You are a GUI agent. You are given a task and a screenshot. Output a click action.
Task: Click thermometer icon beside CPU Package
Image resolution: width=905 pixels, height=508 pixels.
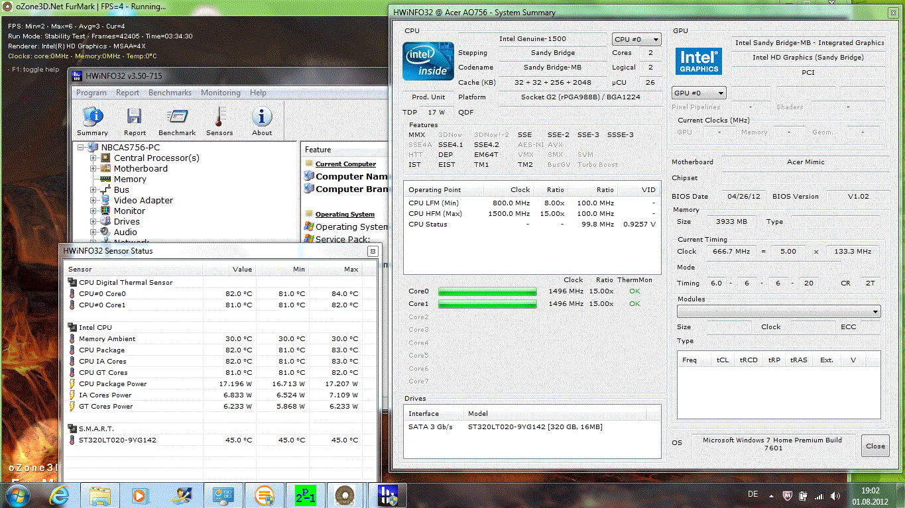pos(72,350)
